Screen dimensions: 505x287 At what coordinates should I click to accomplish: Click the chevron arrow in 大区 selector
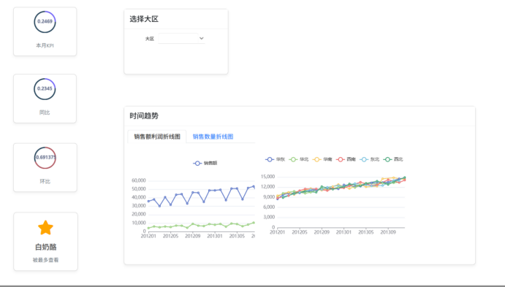click(x=201, y=38)
